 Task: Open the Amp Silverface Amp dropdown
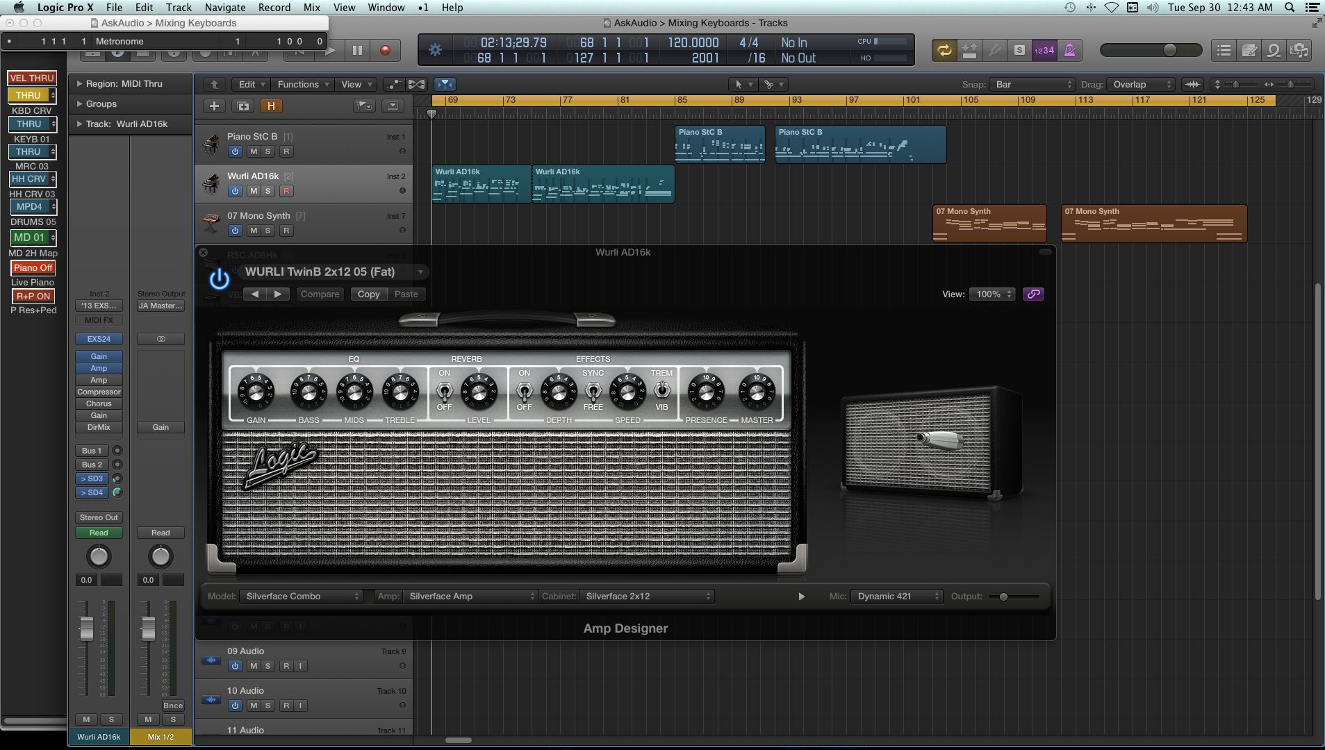pos(470,596)
